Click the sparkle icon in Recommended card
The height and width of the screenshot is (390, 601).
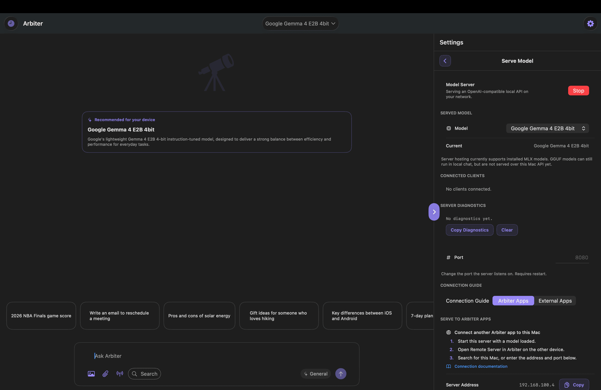[90, 120]
